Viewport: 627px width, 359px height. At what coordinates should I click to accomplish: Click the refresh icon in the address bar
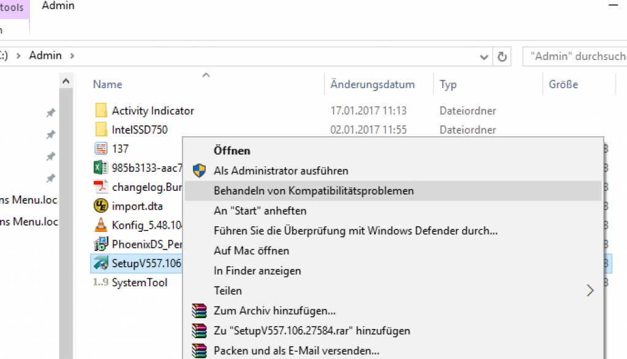click(502, 56)
